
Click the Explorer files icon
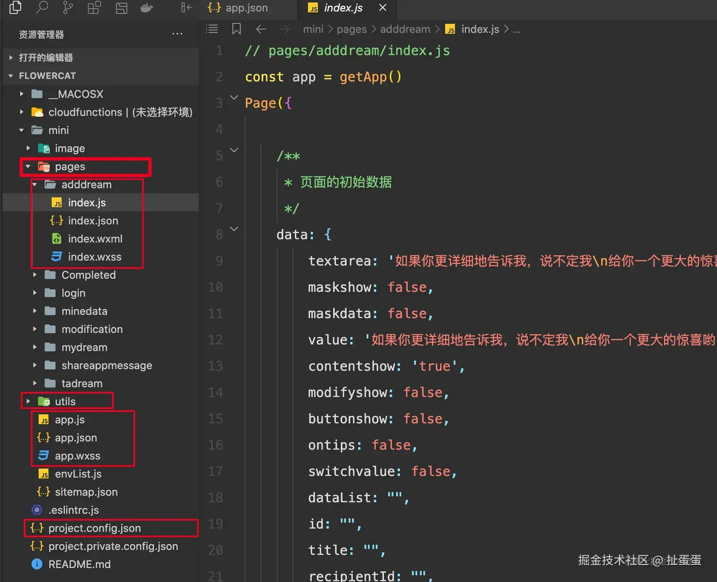coord(16,8)
